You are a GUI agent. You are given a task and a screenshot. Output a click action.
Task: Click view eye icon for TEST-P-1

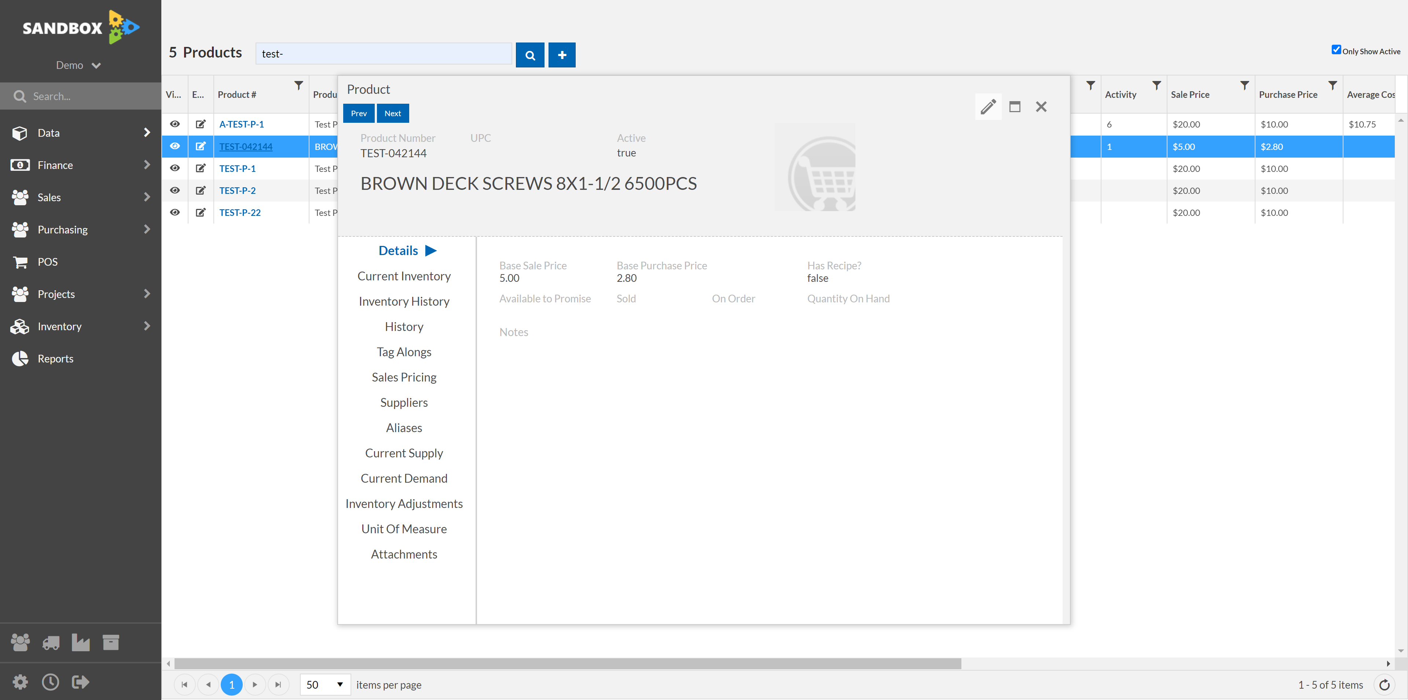175,168
